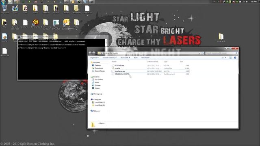The image size is (260, 146).
Task: Select Local Disk (D:)
Action: (x=98, y=105)
